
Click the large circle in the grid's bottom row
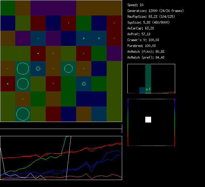(x=23, y=114)
